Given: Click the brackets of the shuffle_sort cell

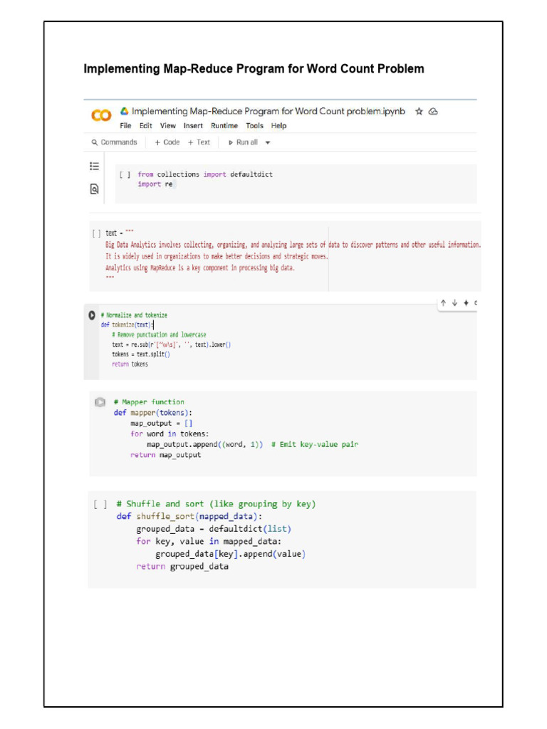Looking at the screenshot, I should coord(100,504).
